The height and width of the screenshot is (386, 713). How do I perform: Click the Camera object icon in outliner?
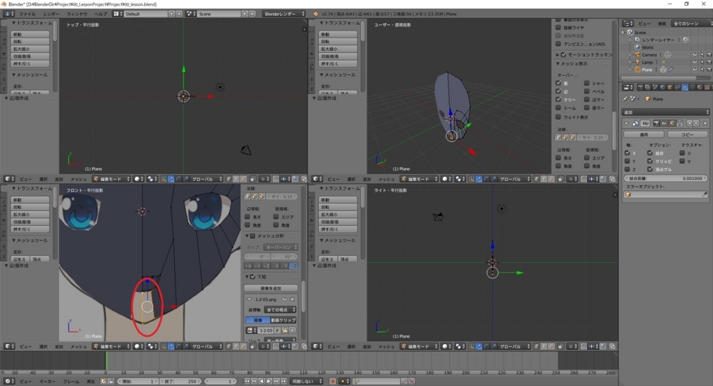pos(638,54)
